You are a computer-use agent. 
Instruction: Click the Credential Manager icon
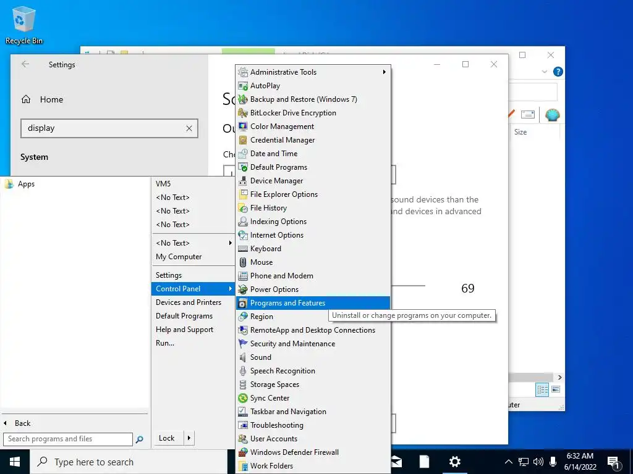click(x=242, y=140)
